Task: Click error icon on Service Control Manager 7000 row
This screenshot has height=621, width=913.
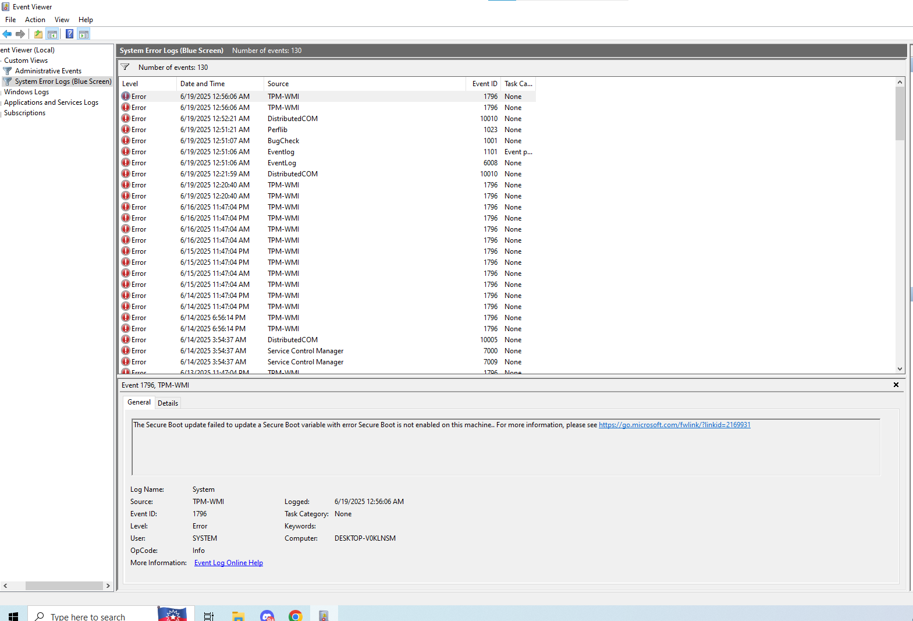Action: coord(126,350)
